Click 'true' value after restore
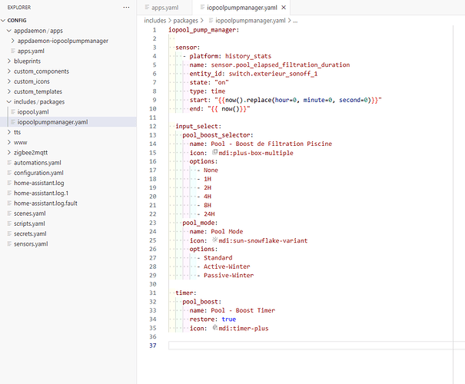465x384 pixels. 228,319
